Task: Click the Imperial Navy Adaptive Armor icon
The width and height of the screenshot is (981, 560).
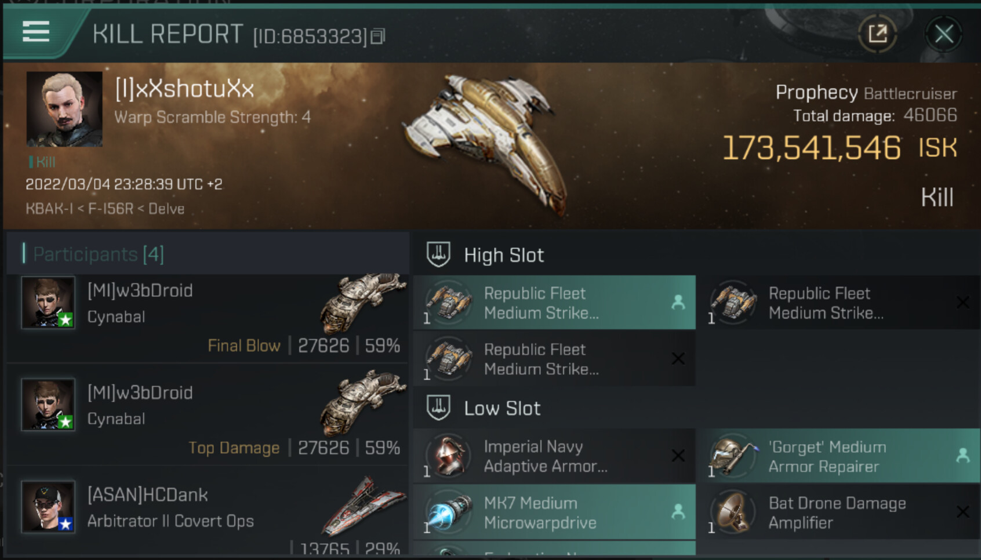Action: coord(449,456)
